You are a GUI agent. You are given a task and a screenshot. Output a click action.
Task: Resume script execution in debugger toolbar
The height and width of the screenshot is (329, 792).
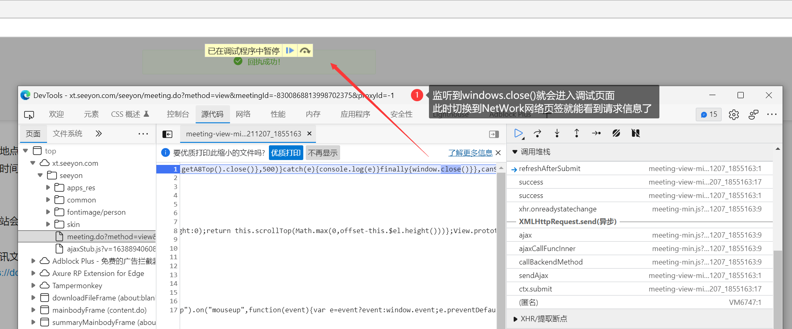pyautogui.click(x=518, y=133)
